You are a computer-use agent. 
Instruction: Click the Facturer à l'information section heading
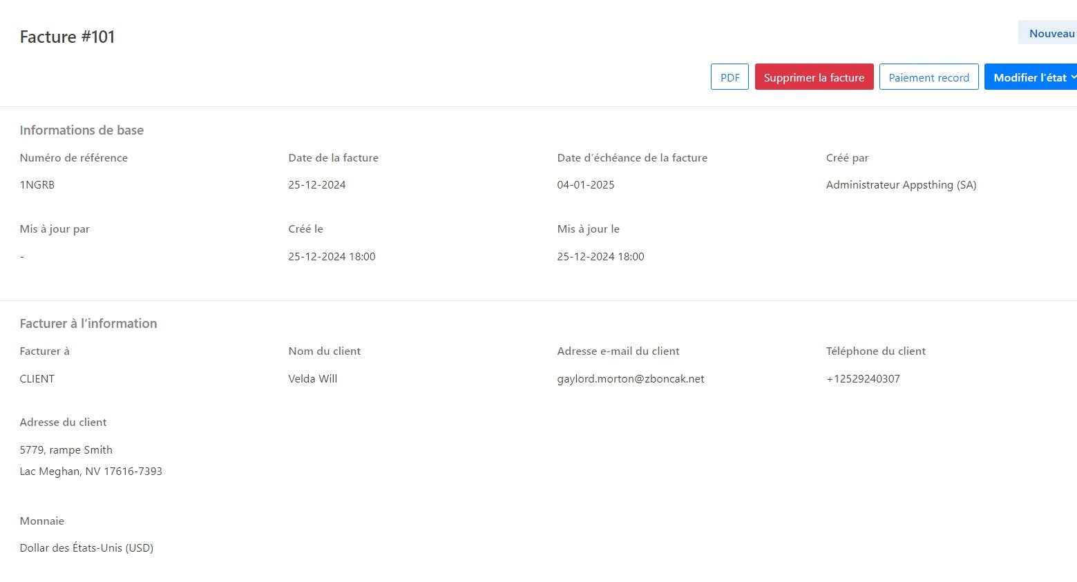click(x=88, y=324)
